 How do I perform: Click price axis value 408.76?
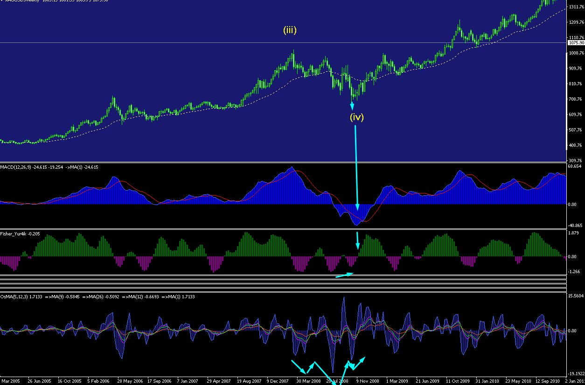point(576,145)
